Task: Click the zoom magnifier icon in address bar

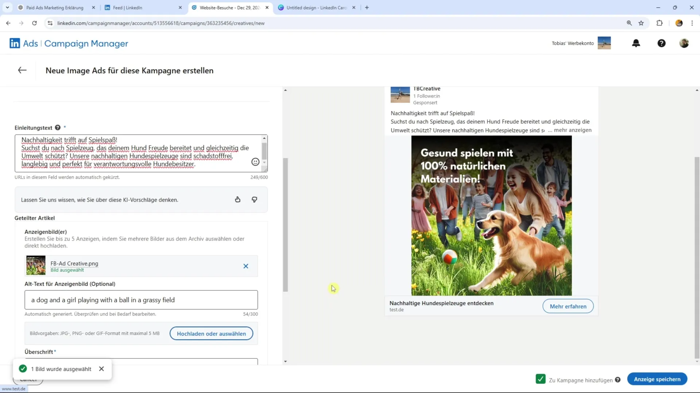Action: click(x=629, y=23)
